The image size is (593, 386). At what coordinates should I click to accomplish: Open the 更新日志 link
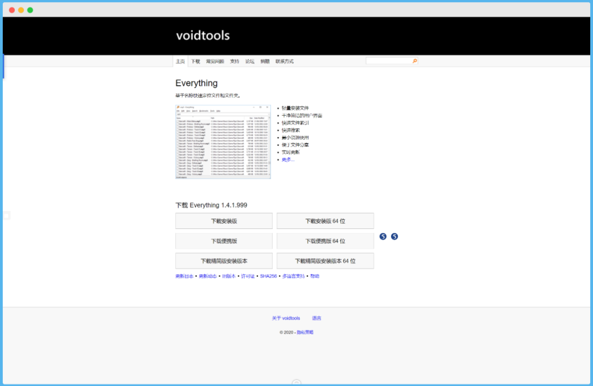tap(184, 276)
